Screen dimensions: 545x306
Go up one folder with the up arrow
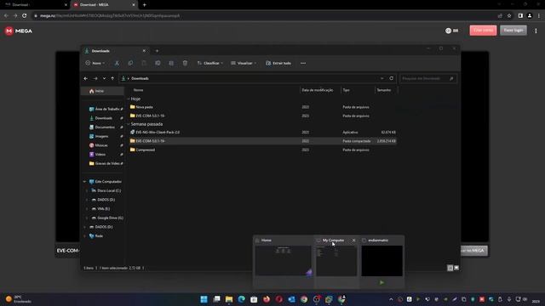click(x=112, y=78)
